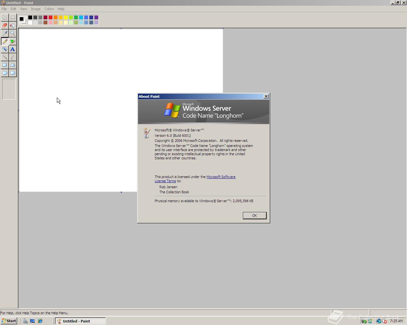Select the Polygon shape tool
407x325 pixels.
13,65
